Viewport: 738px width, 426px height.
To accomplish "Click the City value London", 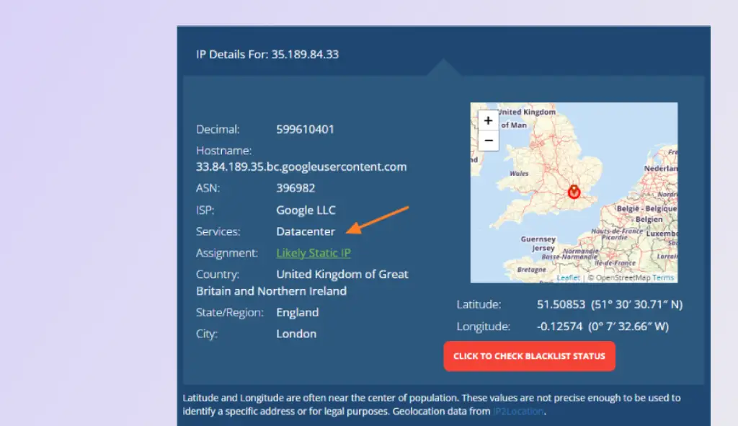I will point(295,334).
